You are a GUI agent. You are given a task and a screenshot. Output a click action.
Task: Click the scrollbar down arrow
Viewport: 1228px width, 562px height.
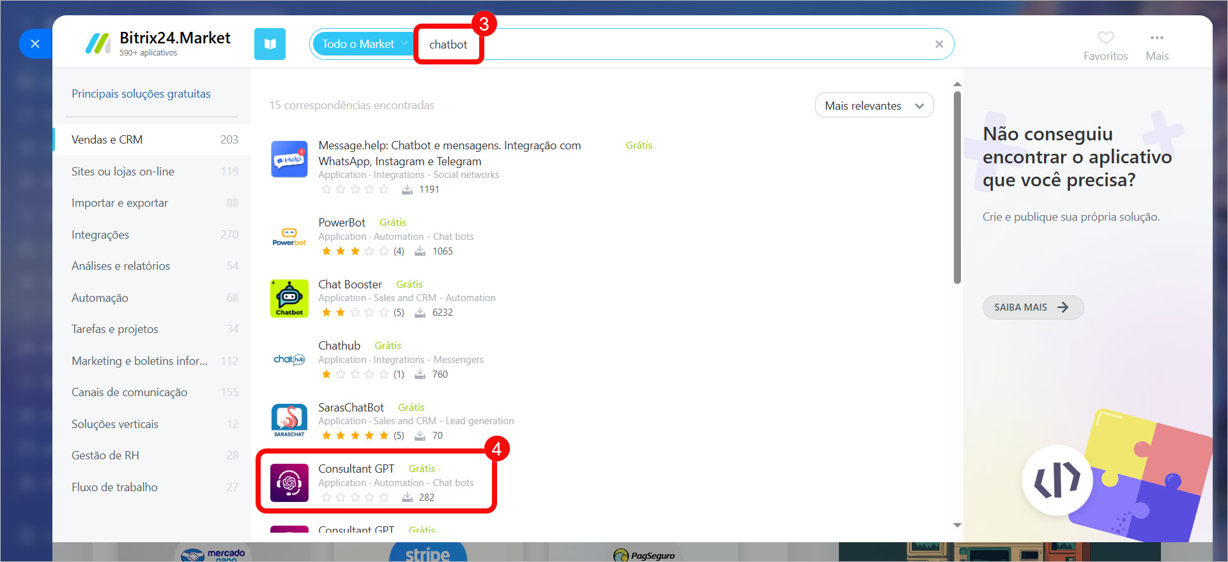click(x=957, y=526)
